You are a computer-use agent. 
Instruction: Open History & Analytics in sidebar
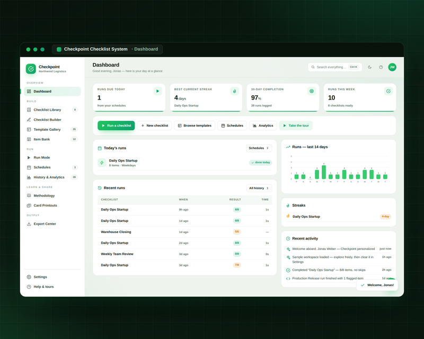[x=52, y=177]
